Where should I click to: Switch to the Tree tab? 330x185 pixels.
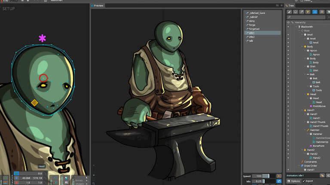290,6
